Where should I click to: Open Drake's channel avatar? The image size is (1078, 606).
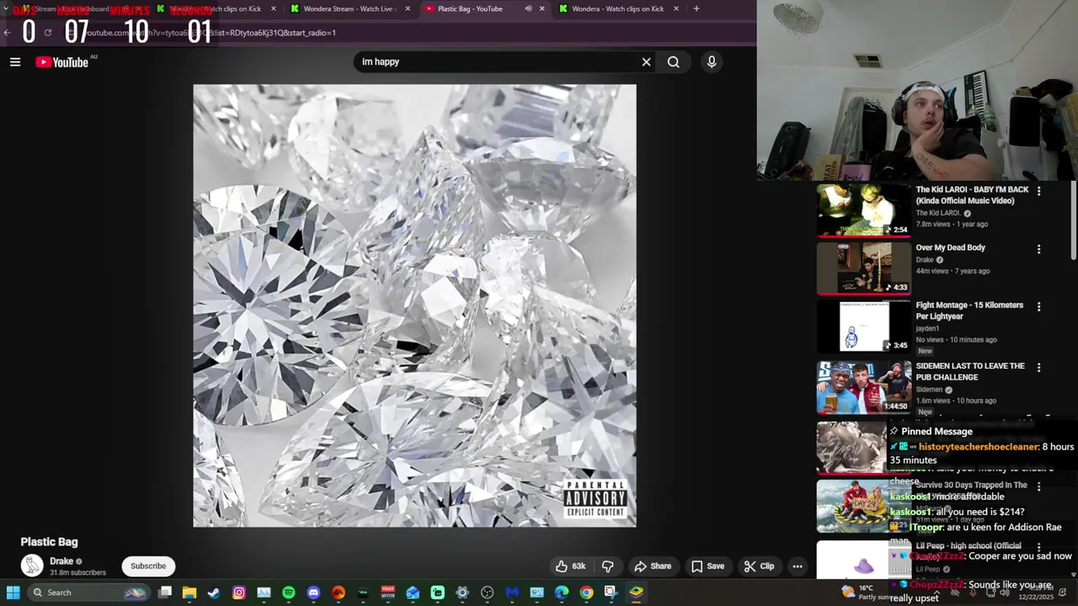pyautogui.click(x=32, y=566)
